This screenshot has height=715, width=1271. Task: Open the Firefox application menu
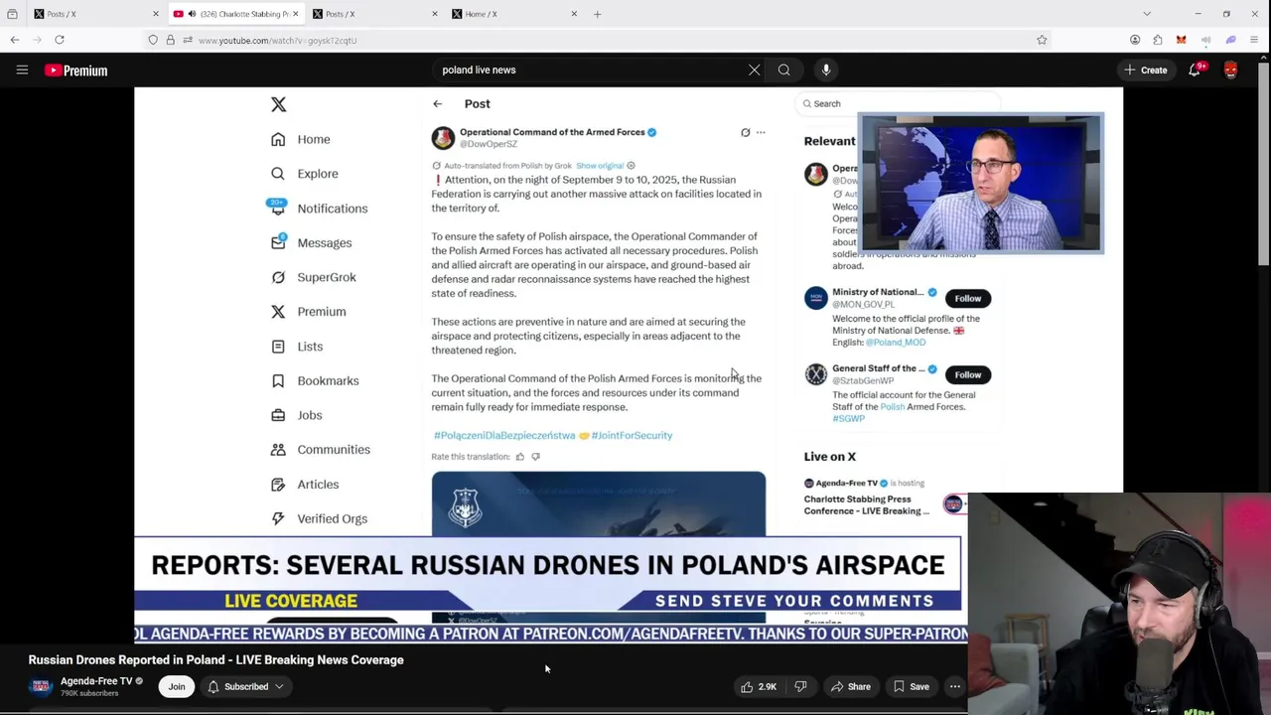(1255, 40)
